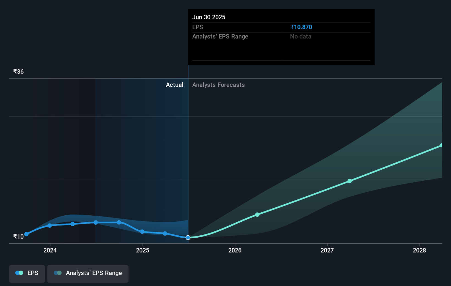The height and width of the screenshot is (286, 451).
Task: Click the forecast EPS point after the 2027 mark
Action: coord(350,181)
